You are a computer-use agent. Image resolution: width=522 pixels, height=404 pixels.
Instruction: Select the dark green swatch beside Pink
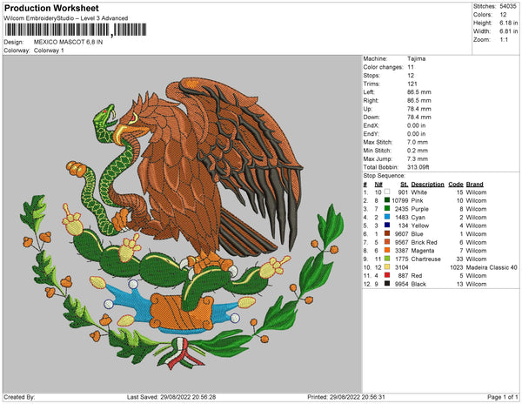click(387, 200)
